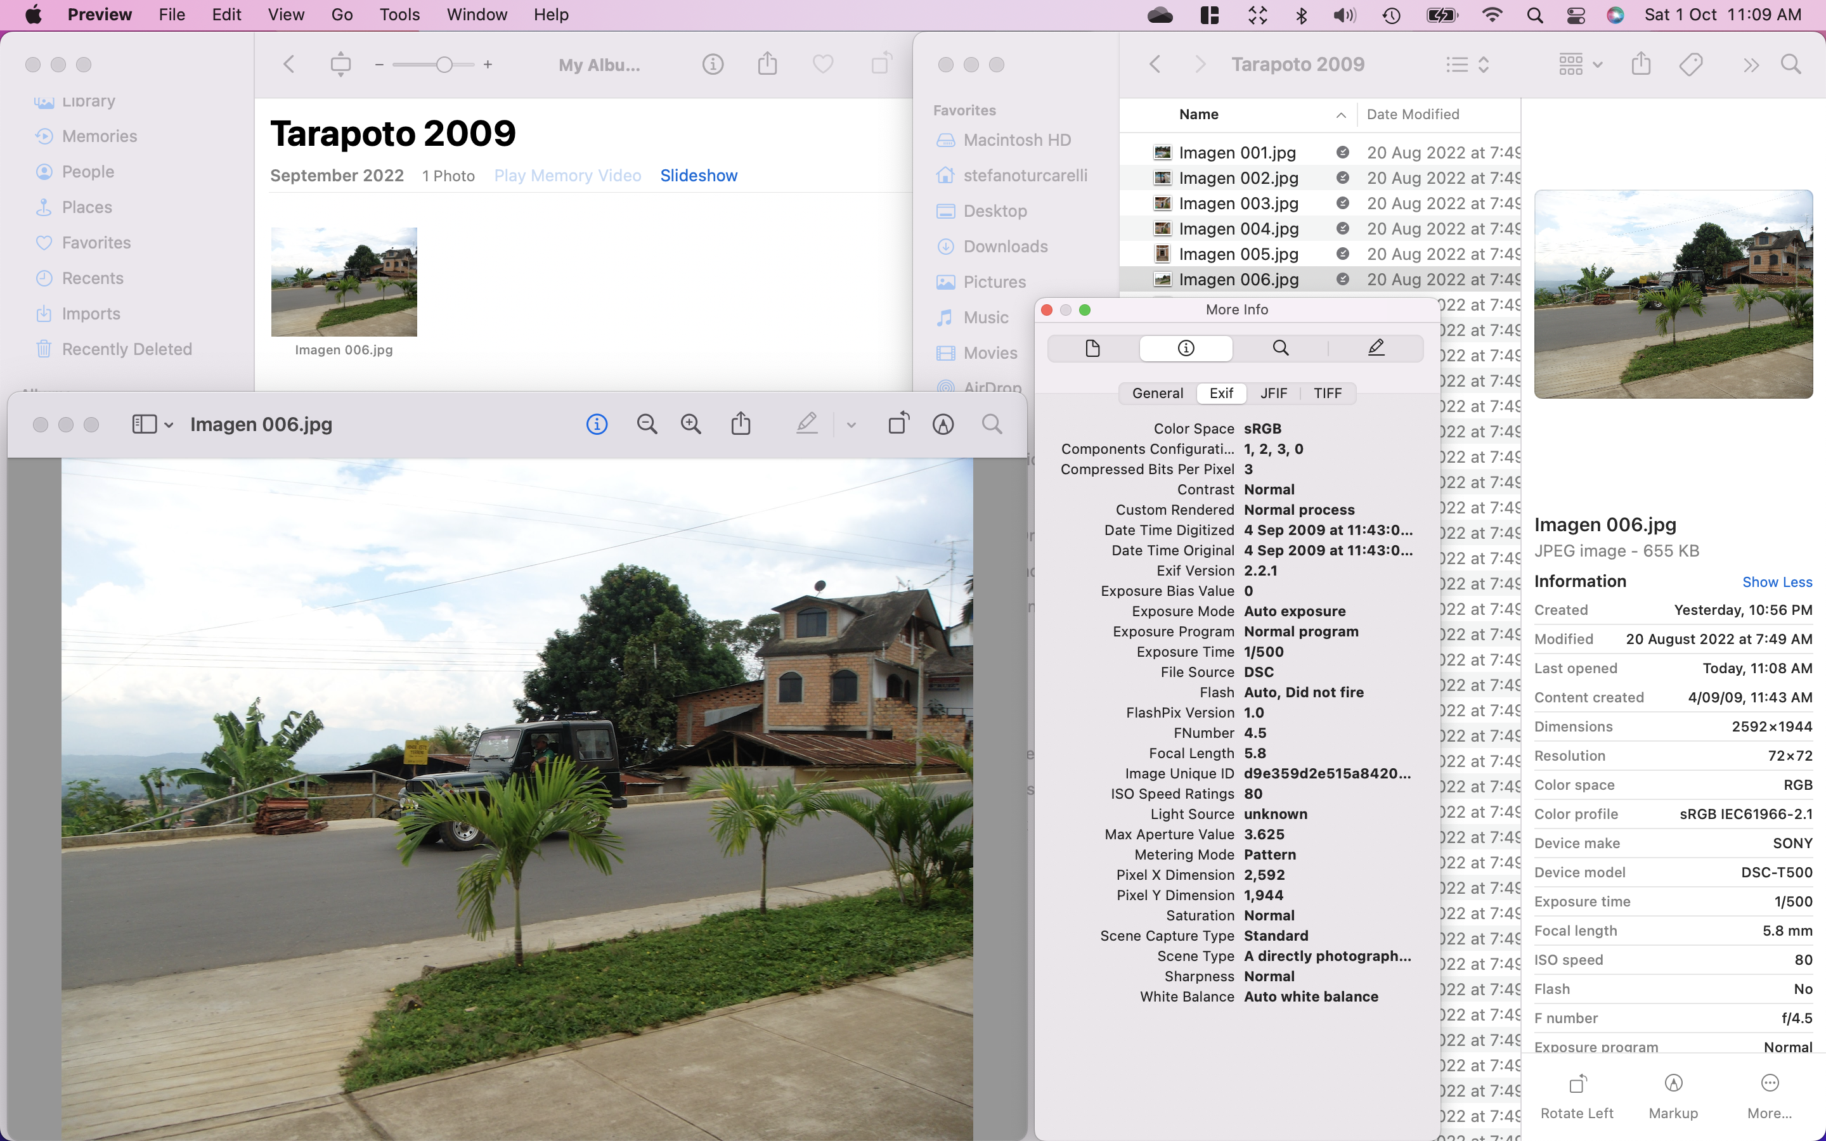The width and height of the screenshot is (1826, 1141).
Task: Toggle the Preview inspector info button
Action: pyautogui.click(x=597, y=424)
